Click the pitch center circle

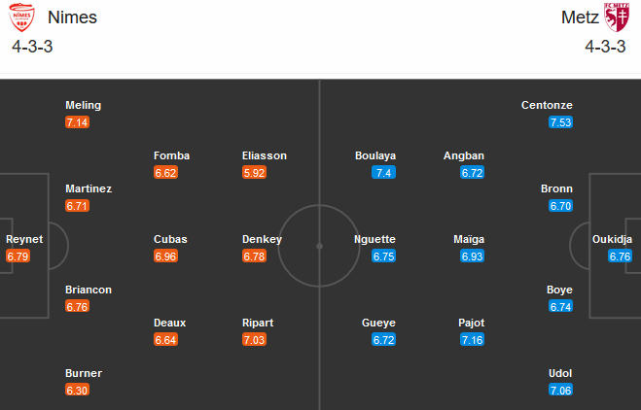[x=319, y=246]
